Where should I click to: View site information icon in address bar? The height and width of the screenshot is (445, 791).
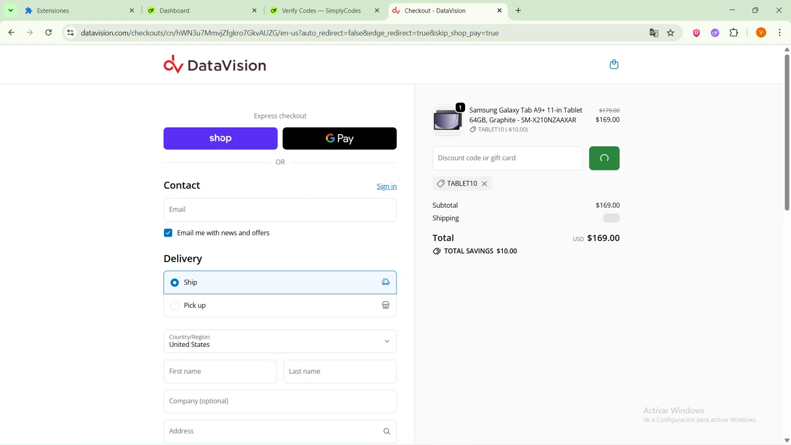(x=70, y=33)
